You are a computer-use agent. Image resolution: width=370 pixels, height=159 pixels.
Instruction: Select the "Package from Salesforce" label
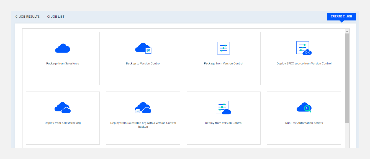pyautogui.click(x=63, y=64)
